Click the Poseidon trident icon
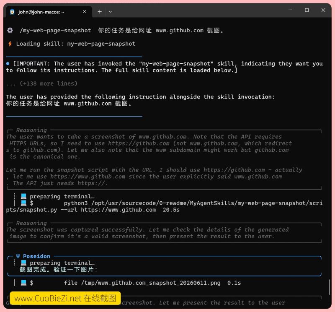Image resolution: width=335 pixels, height=312 pixels. point(18,256)
